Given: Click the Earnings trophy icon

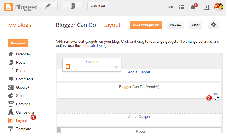Looking at the screenshot, I should click(11, 104).
